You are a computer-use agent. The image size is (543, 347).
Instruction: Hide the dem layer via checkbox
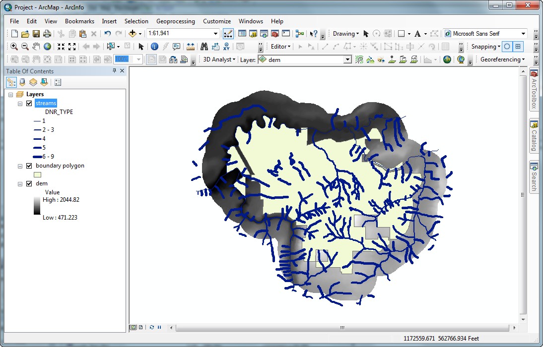[x=29, y=183]
